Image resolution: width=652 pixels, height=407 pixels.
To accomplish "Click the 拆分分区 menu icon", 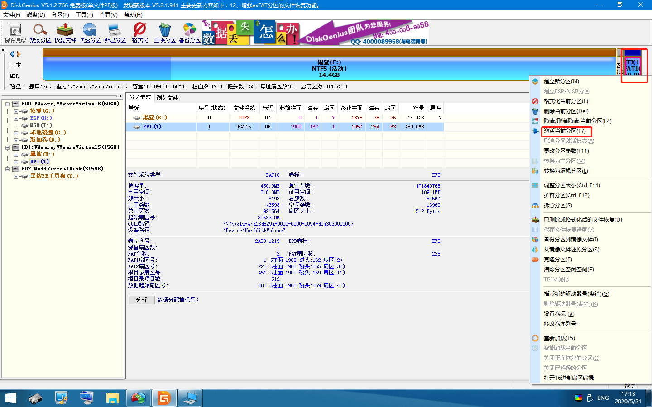I will pyautogui.click(x=535, y=205).
